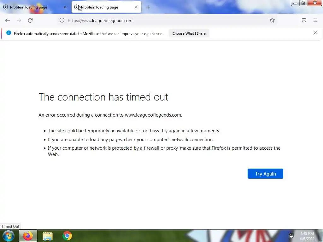
Task: Bookmark this page with the star icon
Action: click(x=272, y=20)
